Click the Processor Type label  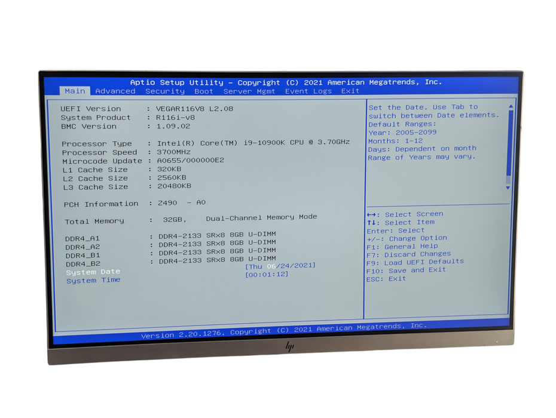97,144
